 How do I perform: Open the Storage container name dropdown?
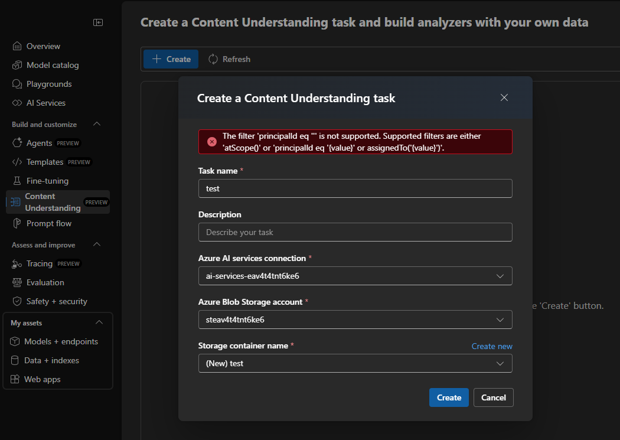(x=355, y=363)
